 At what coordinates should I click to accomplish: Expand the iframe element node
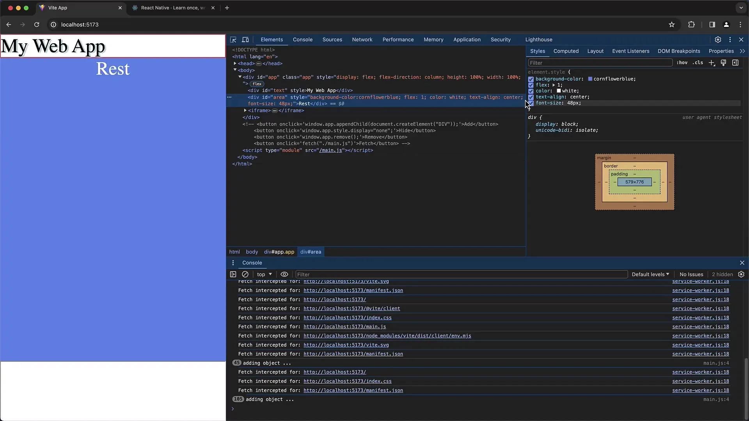[x=245, y=111]
